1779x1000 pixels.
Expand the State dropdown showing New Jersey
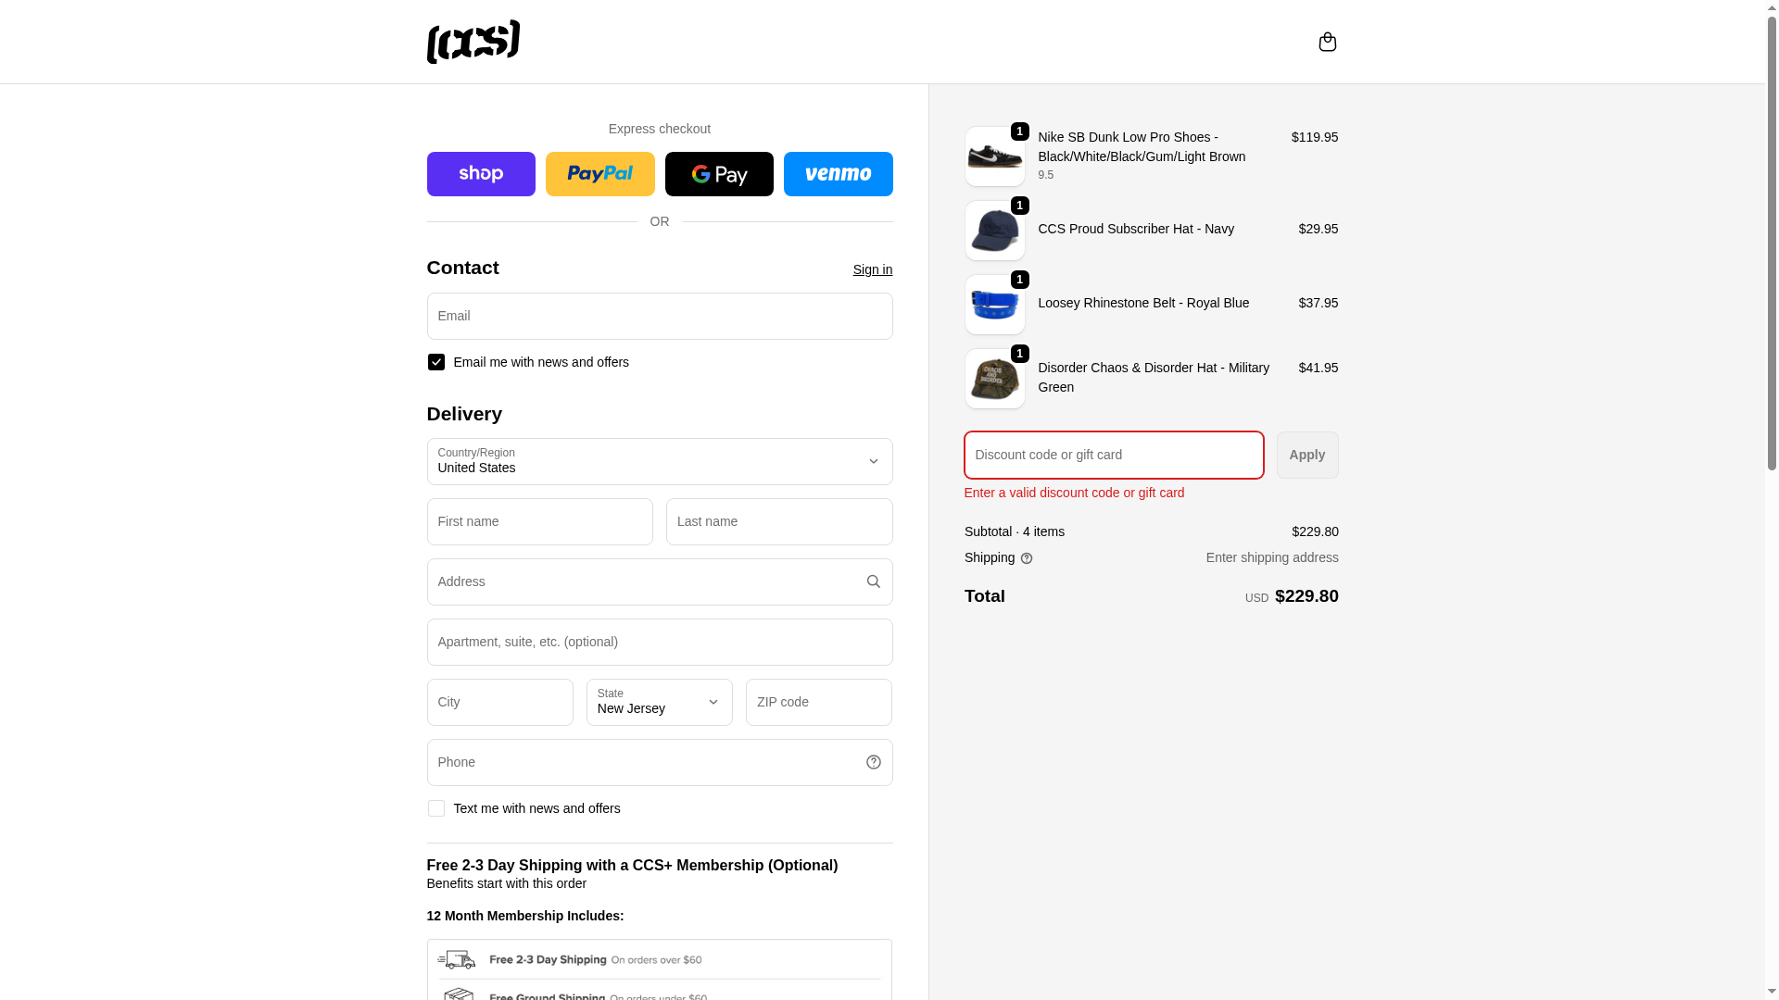tap(659, 702)
